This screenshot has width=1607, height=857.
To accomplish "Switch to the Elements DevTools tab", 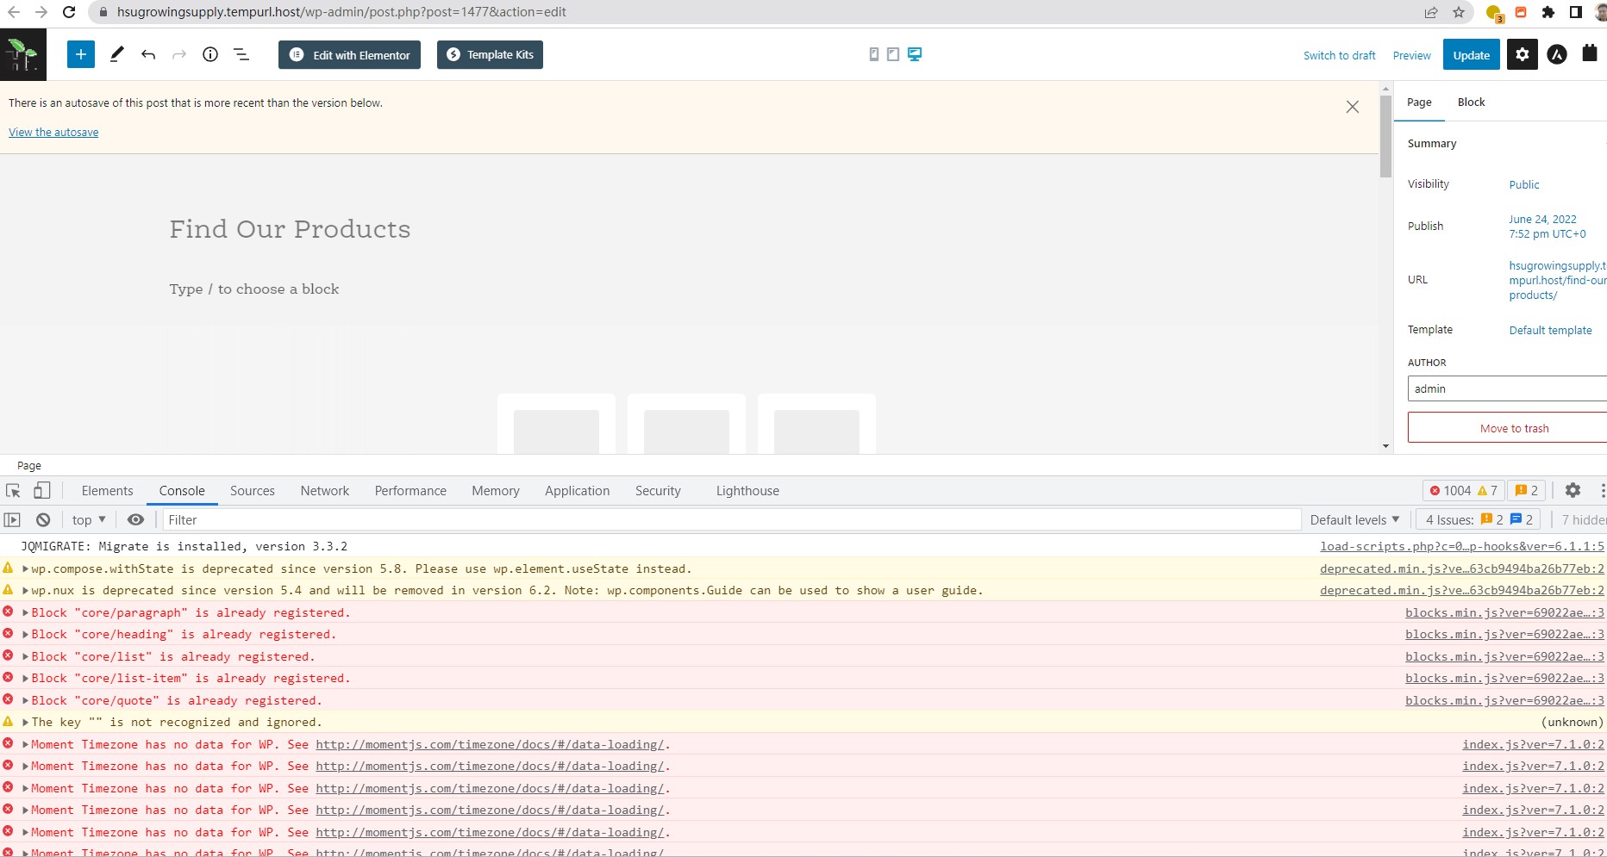I will tap(107, 490).
